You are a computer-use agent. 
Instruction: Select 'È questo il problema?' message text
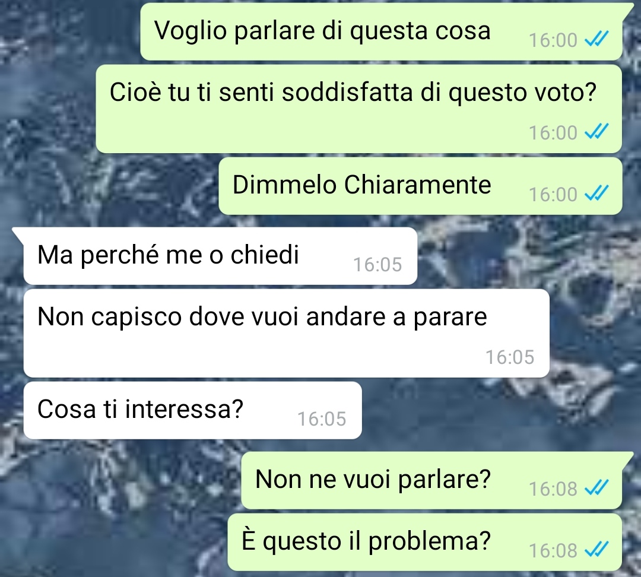click(366, 541)
